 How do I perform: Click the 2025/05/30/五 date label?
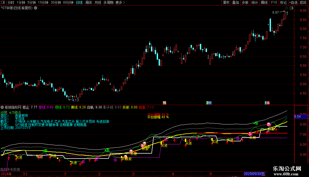[254, 174]
